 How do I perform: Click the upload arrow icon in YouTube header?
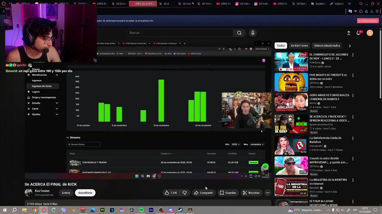349,33
